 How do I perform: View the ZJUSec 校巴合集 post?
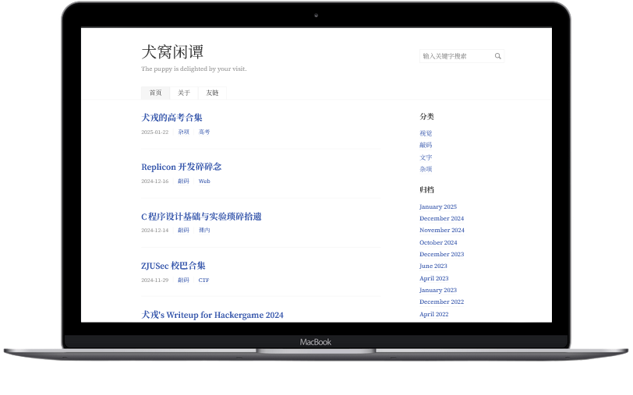173,266
